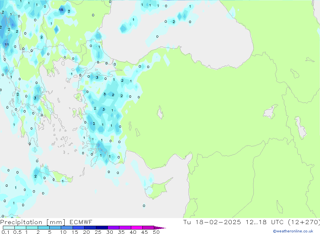
Task: Select the 30–35 mm violet legend swatch
Action: click(x=114, y=228)
